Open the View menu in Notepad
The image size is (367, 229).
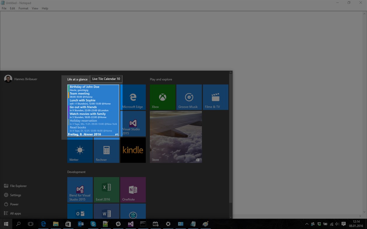(35, 8)
